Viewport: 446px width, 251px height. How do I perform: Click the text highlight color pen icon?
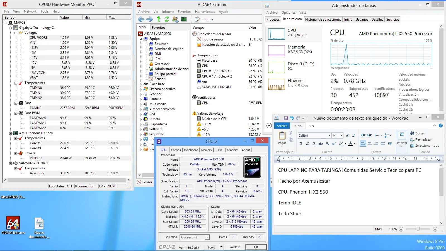click(x=341, y=143)
